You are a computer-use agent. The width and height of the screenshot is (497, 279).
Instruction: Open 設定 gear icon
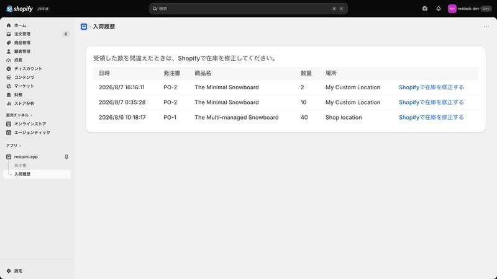coord(9,271)
